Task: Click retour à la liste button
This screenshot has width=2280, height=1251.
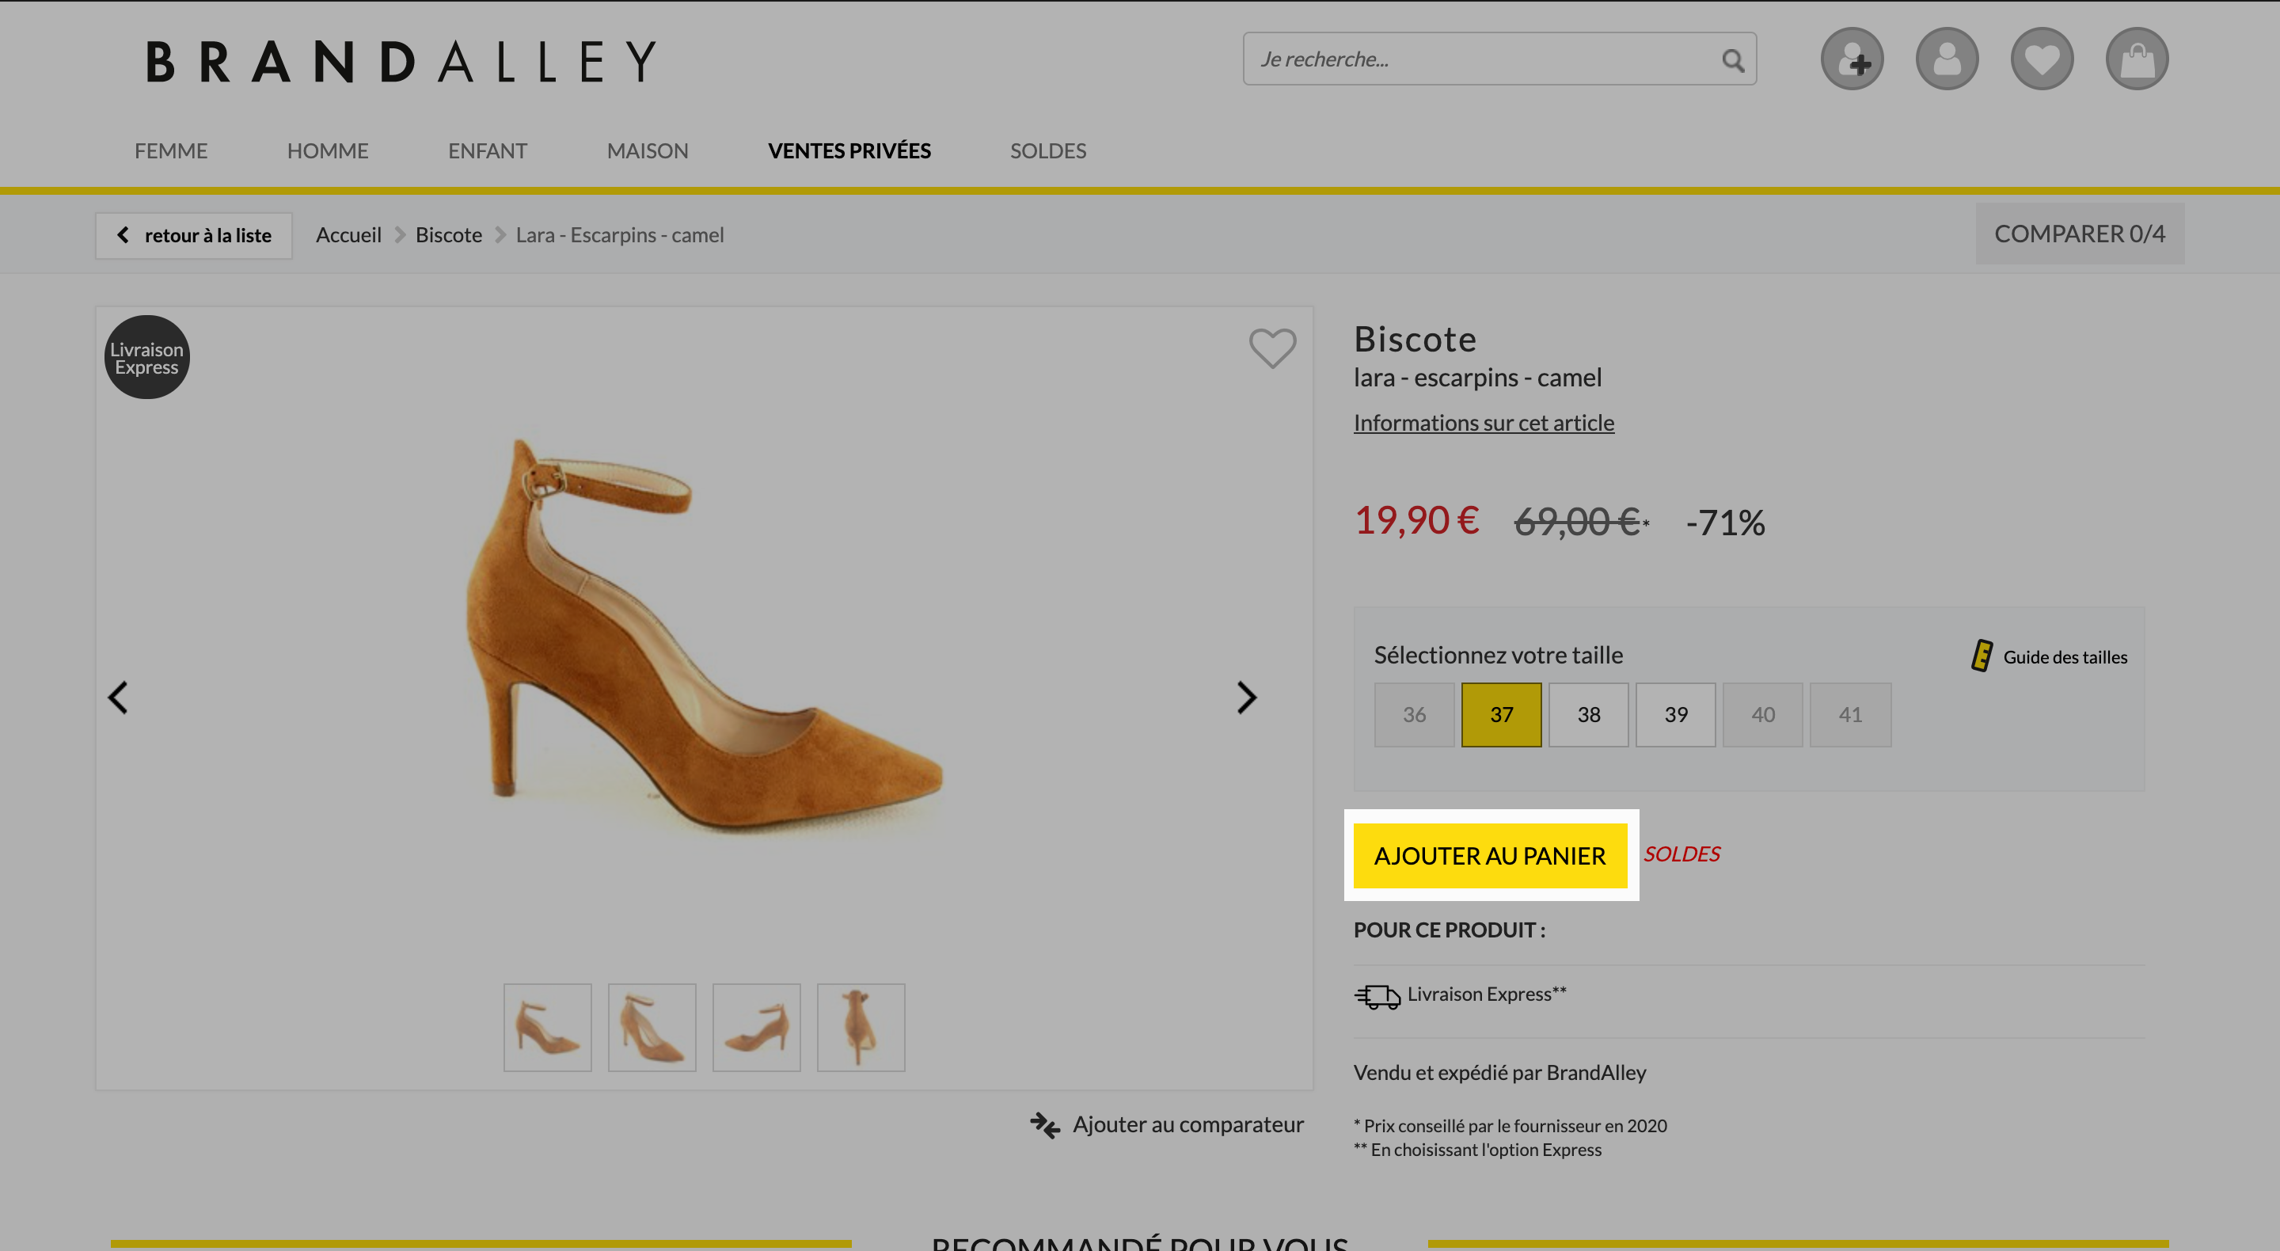Action: [194, 235]
